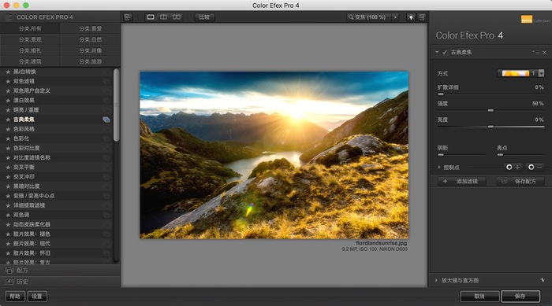This screenshot has height=306, width=552.
Task: Select the single image view mode
Action: coord(151,17)
